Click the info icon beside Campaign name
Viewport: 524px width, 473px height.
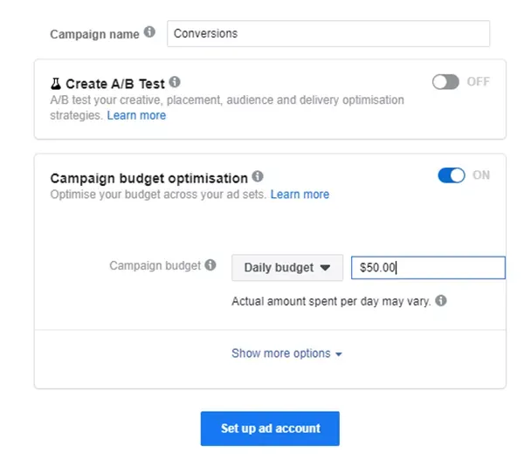click(x=149, y=32)
